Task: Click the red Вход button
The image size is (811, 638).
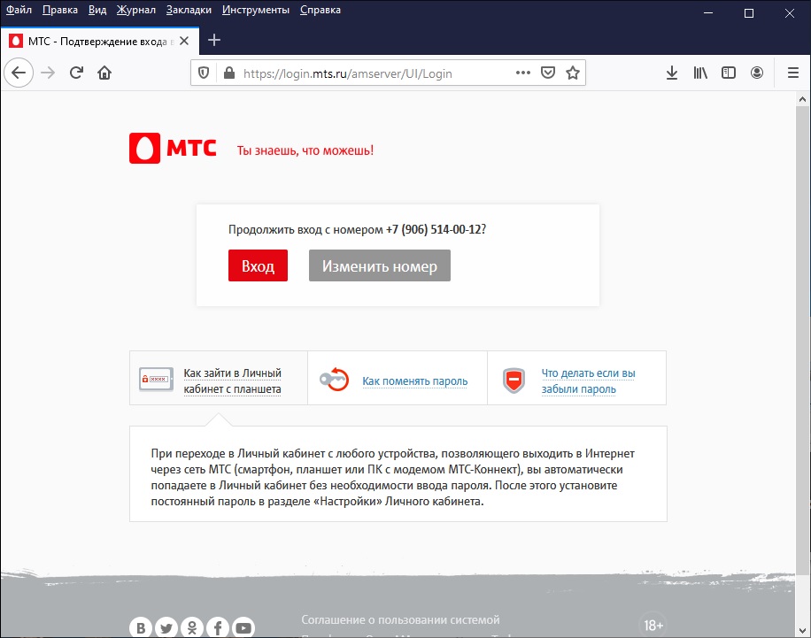Action: pos(259,265)
